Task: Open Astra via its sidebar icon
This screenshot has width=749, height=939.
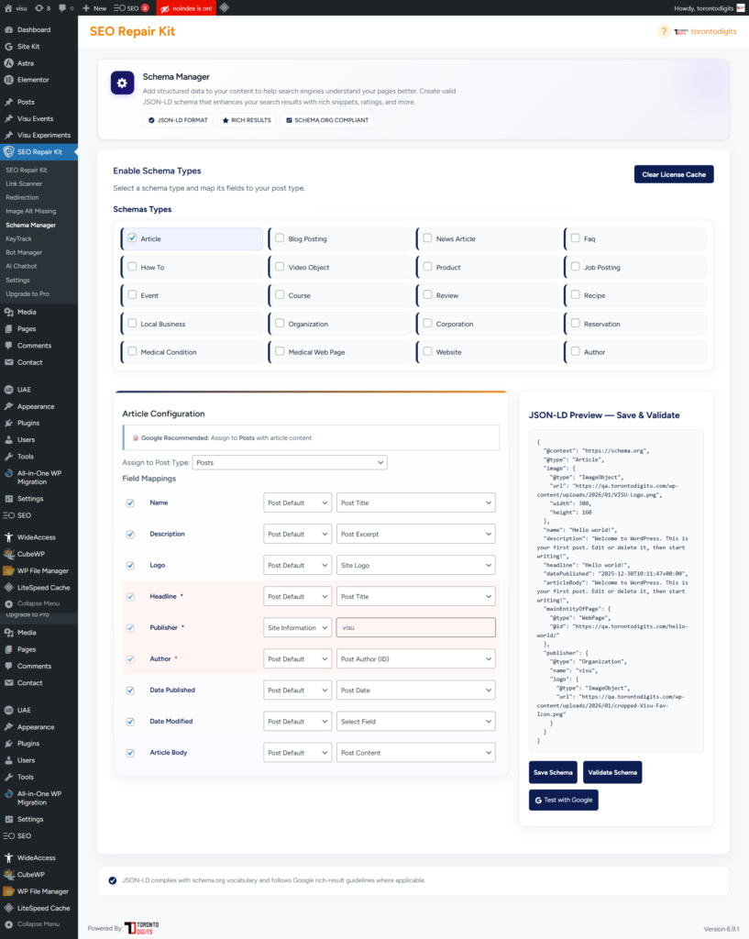Action: click(x=8, y=63)
